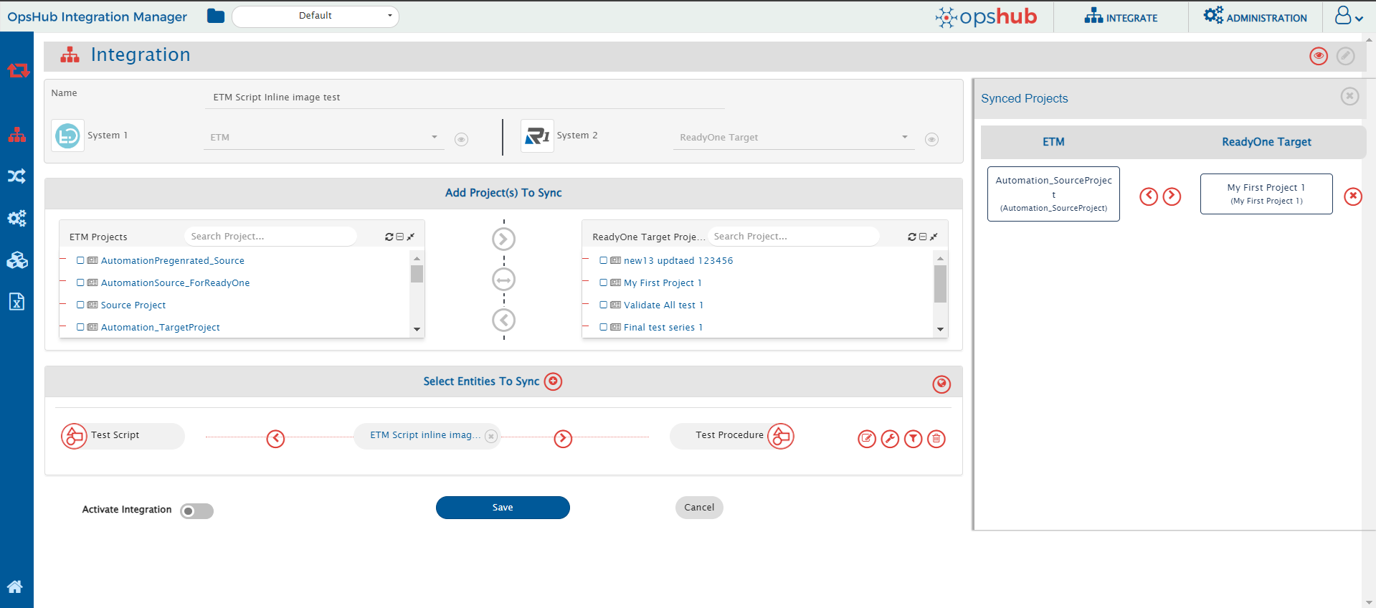Open the filter icon for Test Script mapping

coord(913,439)
